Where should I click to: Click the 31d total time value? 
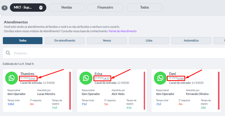tap(159, 104)
